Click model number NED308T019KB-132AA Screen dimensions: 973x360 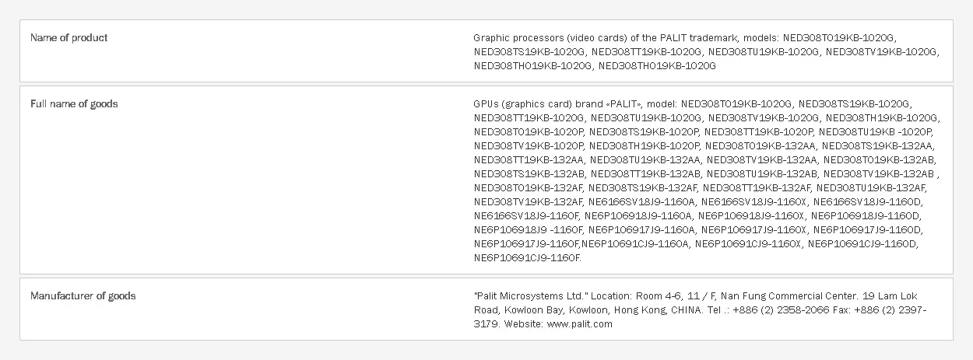point(760,145)
